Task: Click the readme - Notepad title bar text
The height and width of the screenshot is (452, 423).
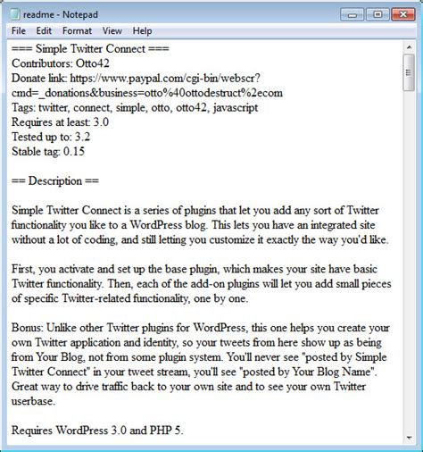Action: click(x=61, y=14)
